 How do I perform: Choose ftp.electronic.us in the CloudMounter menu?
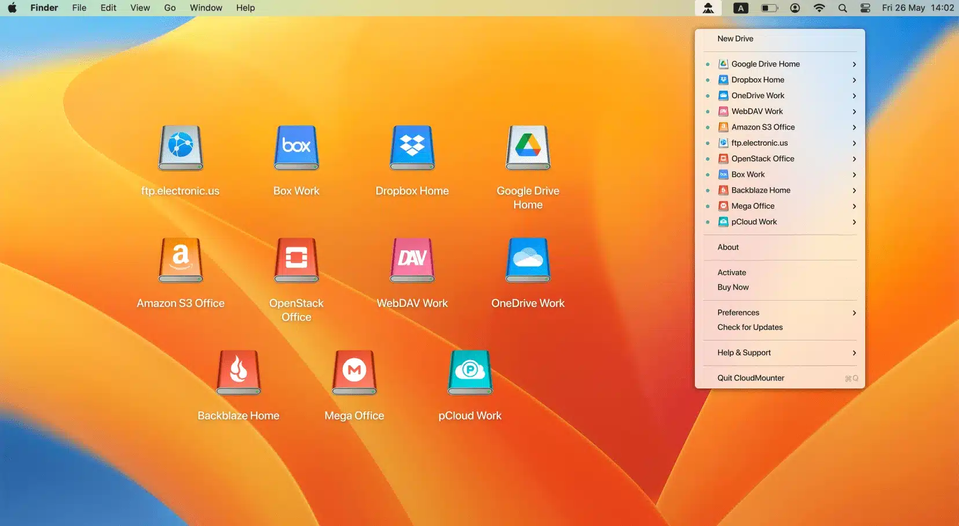[780, 143]
